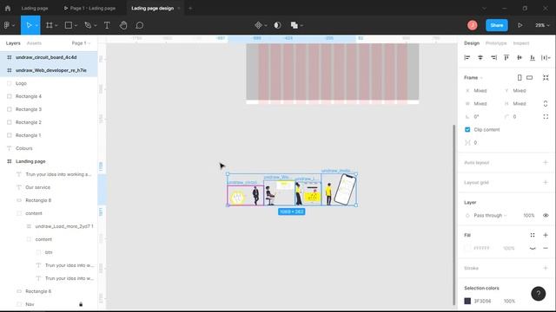The image size is (556, 312).
Task: Switch to the Lading page tab
Action: pyautogui.click(x=35, y=8)
